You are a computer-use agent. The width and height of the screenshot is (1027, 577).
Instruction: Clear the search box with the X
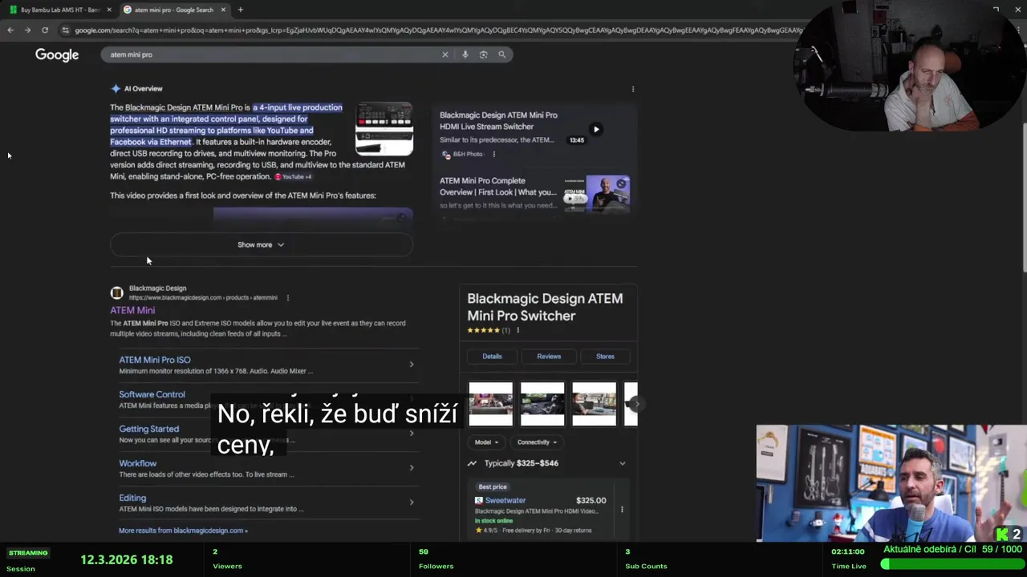click(445, 54)
